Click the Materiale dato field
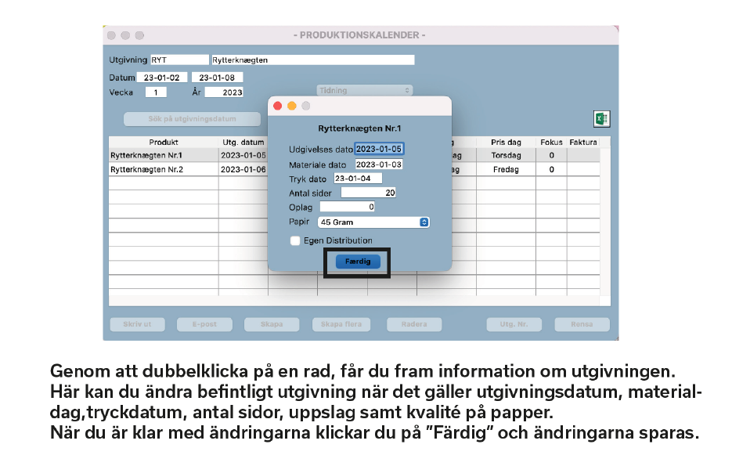 pyautogui.click(x=379, y=164)
